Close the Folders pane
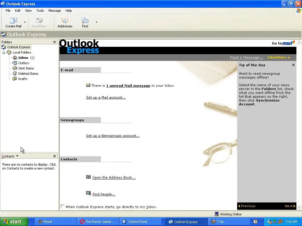Screen dimensions: 302x226 tap(55, 42)
